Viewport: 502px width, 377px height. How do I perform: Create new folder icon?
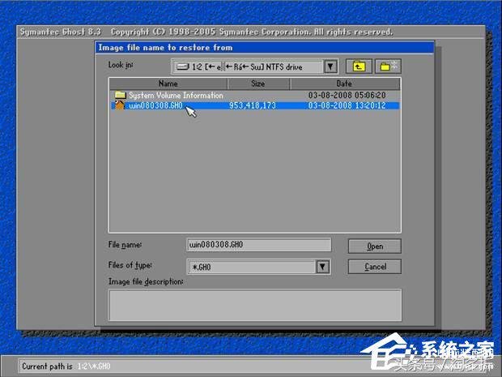pos(388,66)
